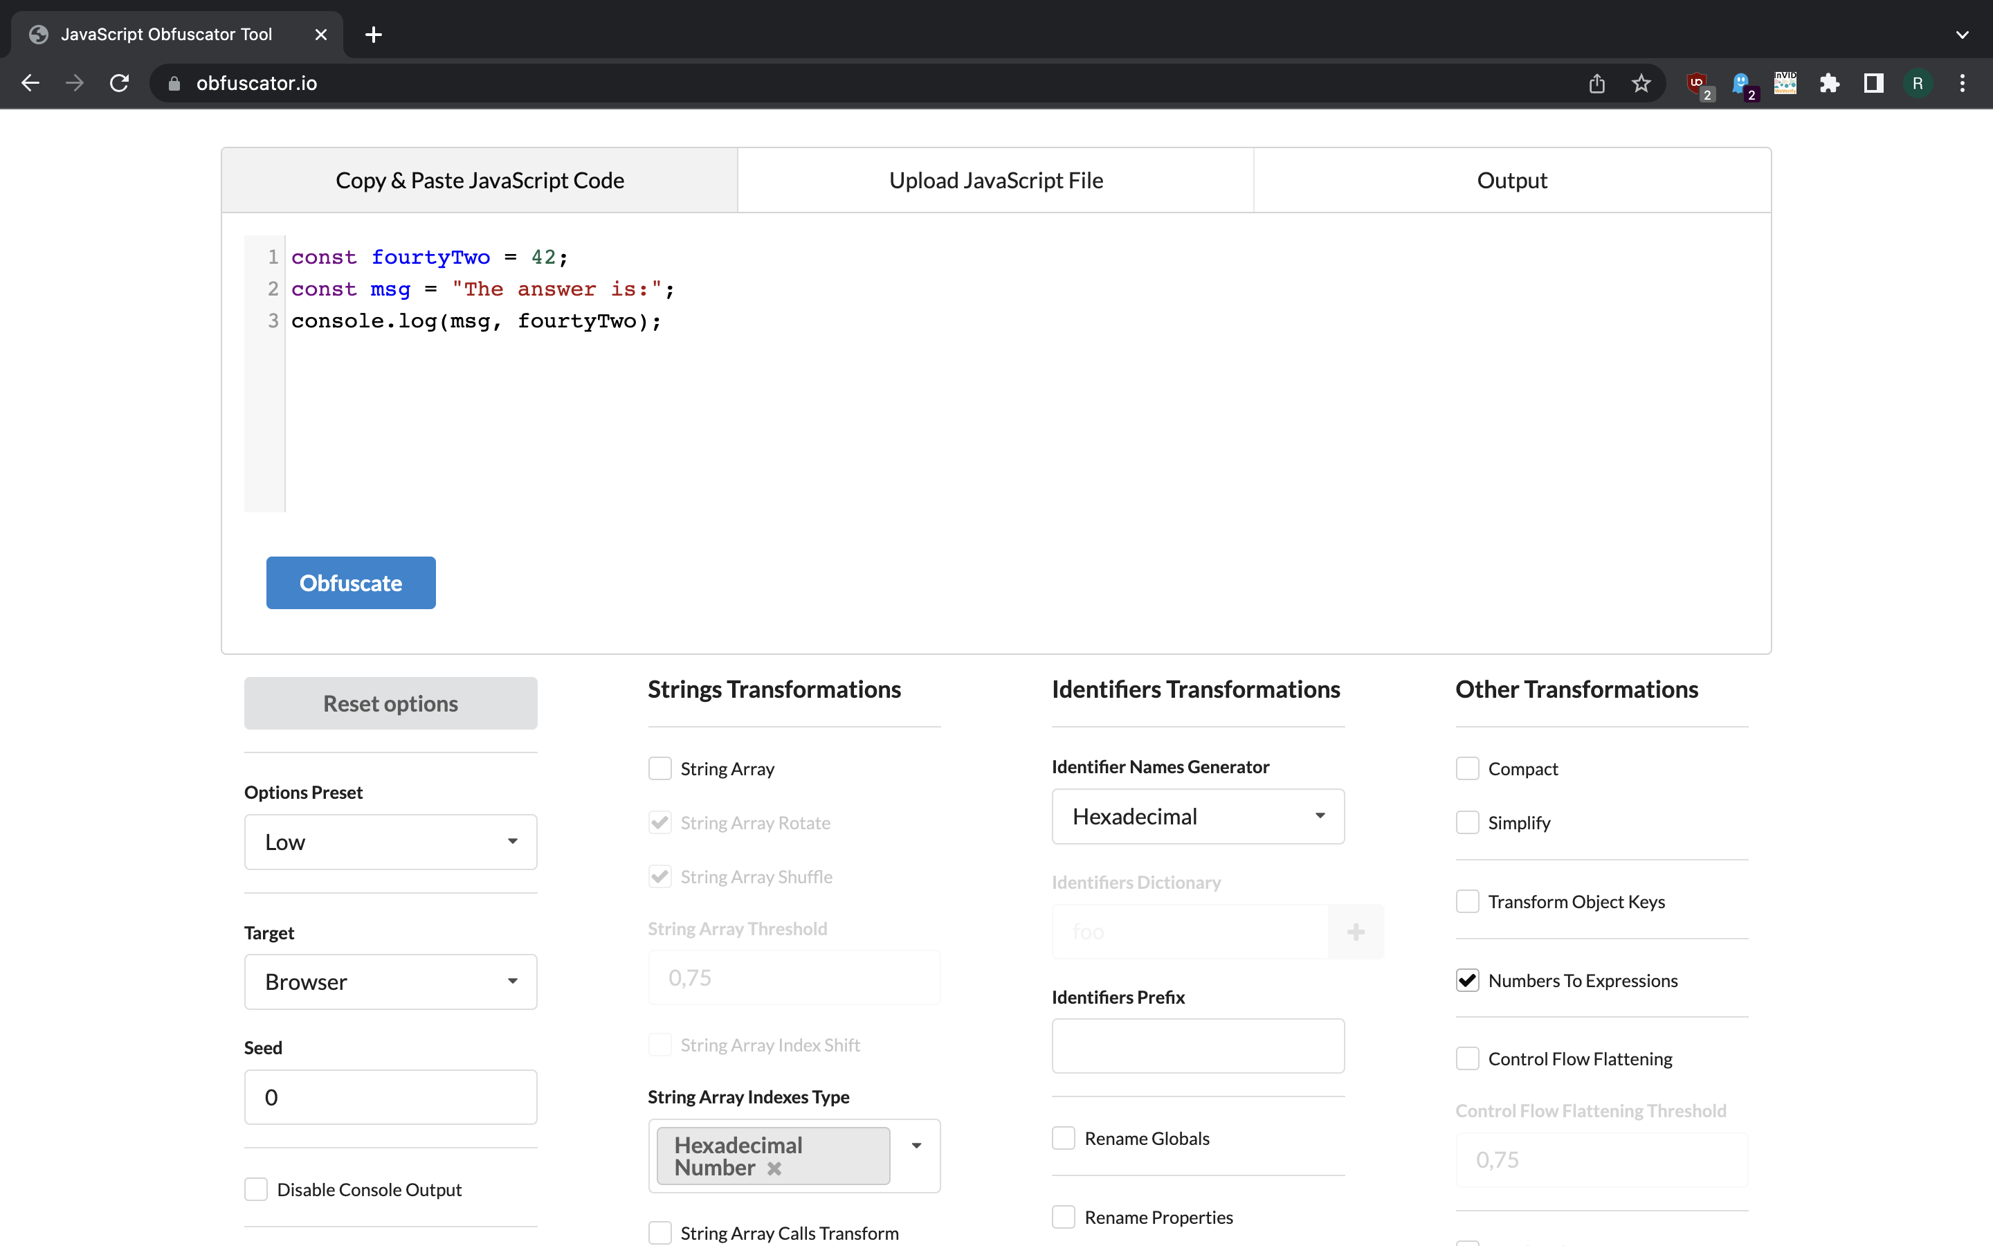
Task: Enable String Array Calls Transform
Action: 659,1233
